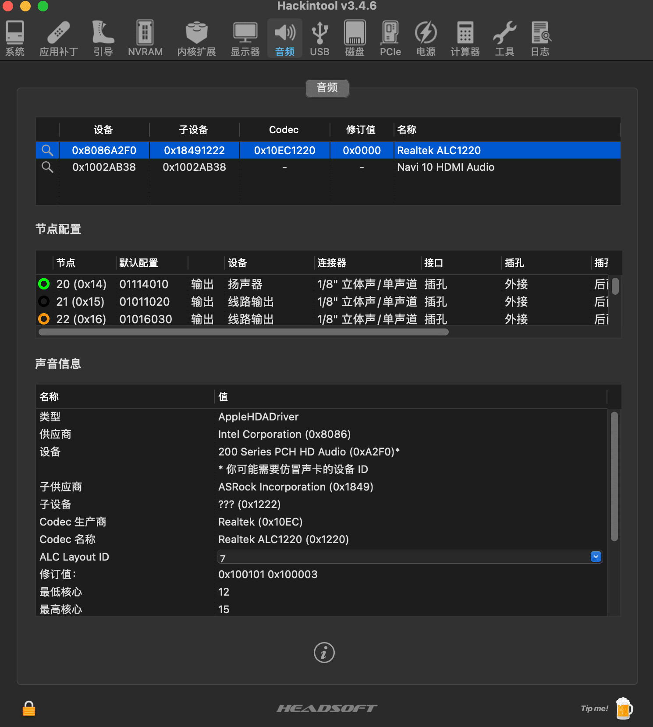This screenshot has height=727, width=653.
Task: Select the Realtek ALC1220 name cell
Action: [439, 150]
